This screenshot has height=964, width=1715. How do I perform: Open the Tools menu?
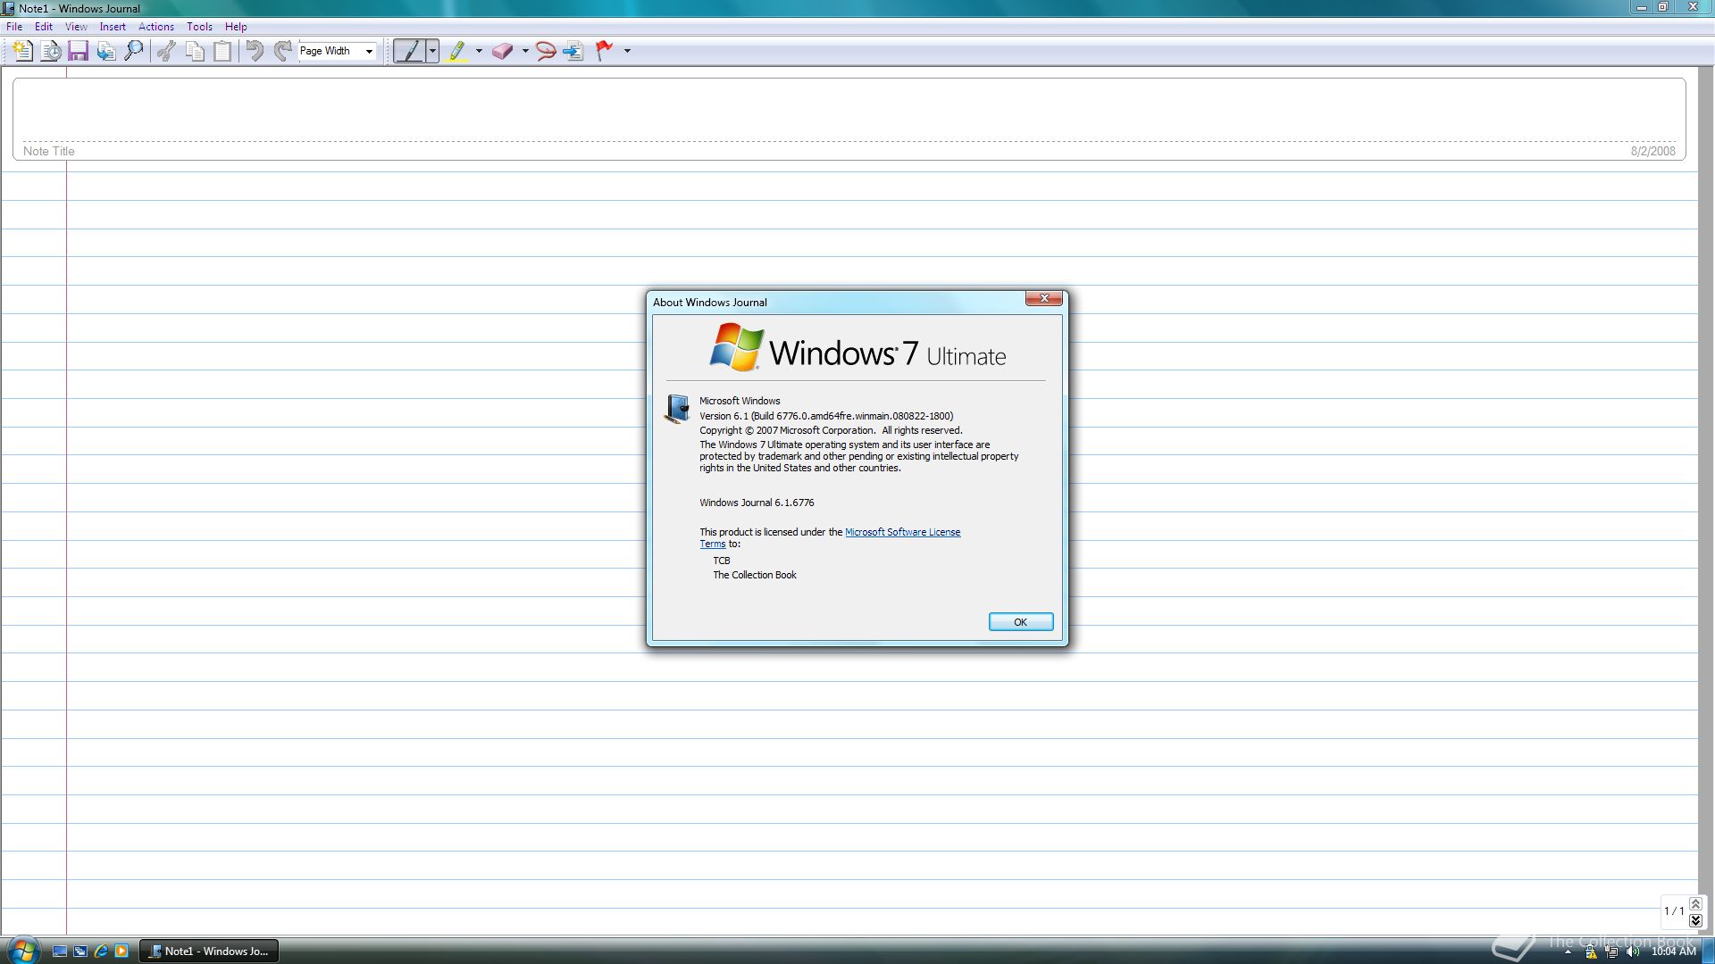[x=199, y=27]
